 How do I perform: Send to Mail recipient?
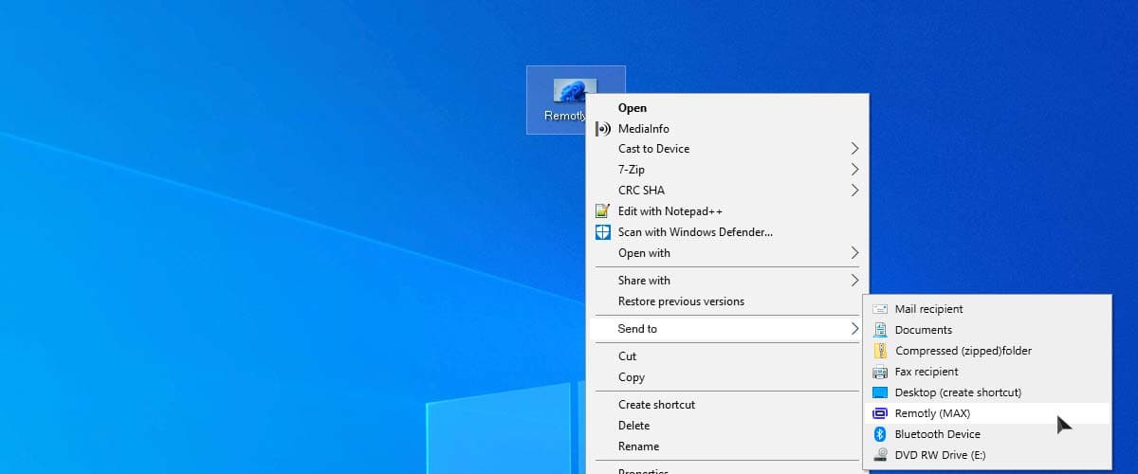pos(987,309)
